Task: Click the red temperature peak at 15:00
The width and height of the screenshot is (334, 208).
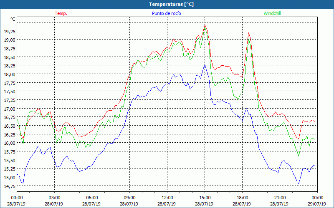Action: click(205, 26)
